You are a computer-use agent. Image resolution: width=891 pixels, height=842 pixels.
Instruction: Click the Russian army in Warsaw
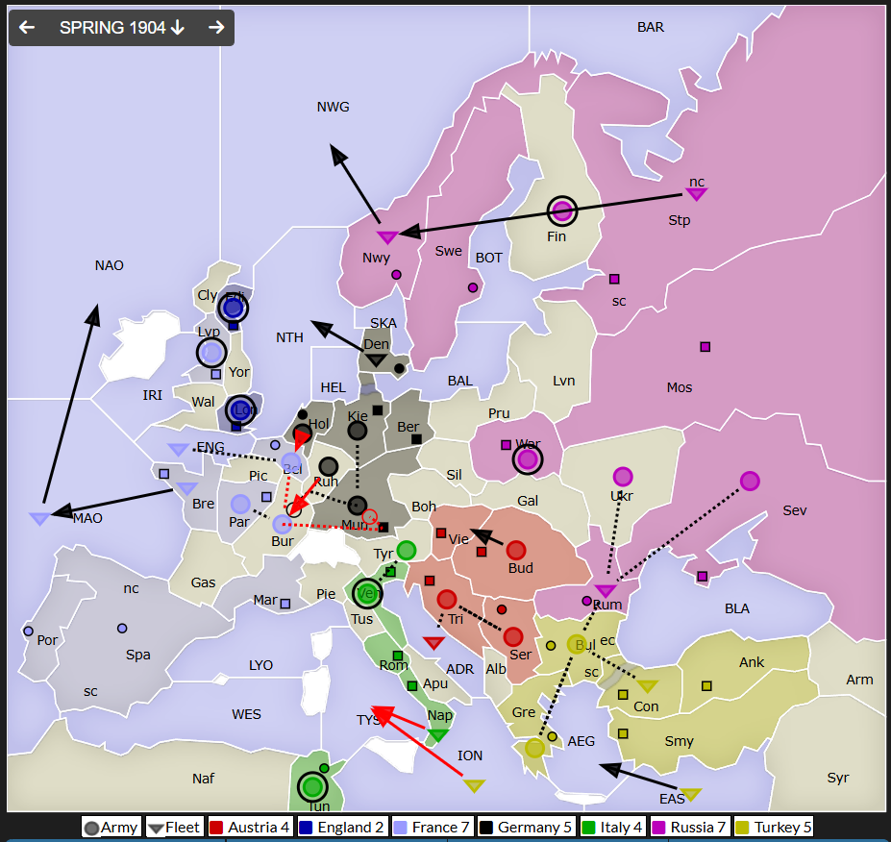click(x=527, y=460)
